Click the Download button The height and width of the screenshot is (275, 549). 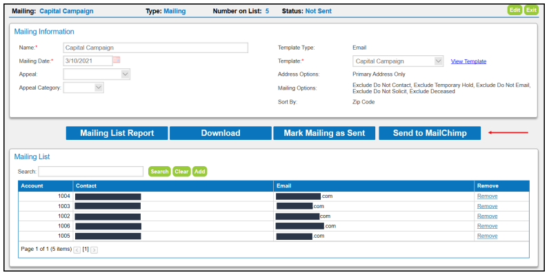[x=221, y=133]
